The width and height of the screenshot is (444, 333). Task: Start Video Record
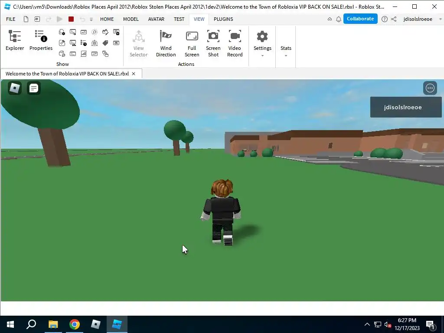click(235, 44)
